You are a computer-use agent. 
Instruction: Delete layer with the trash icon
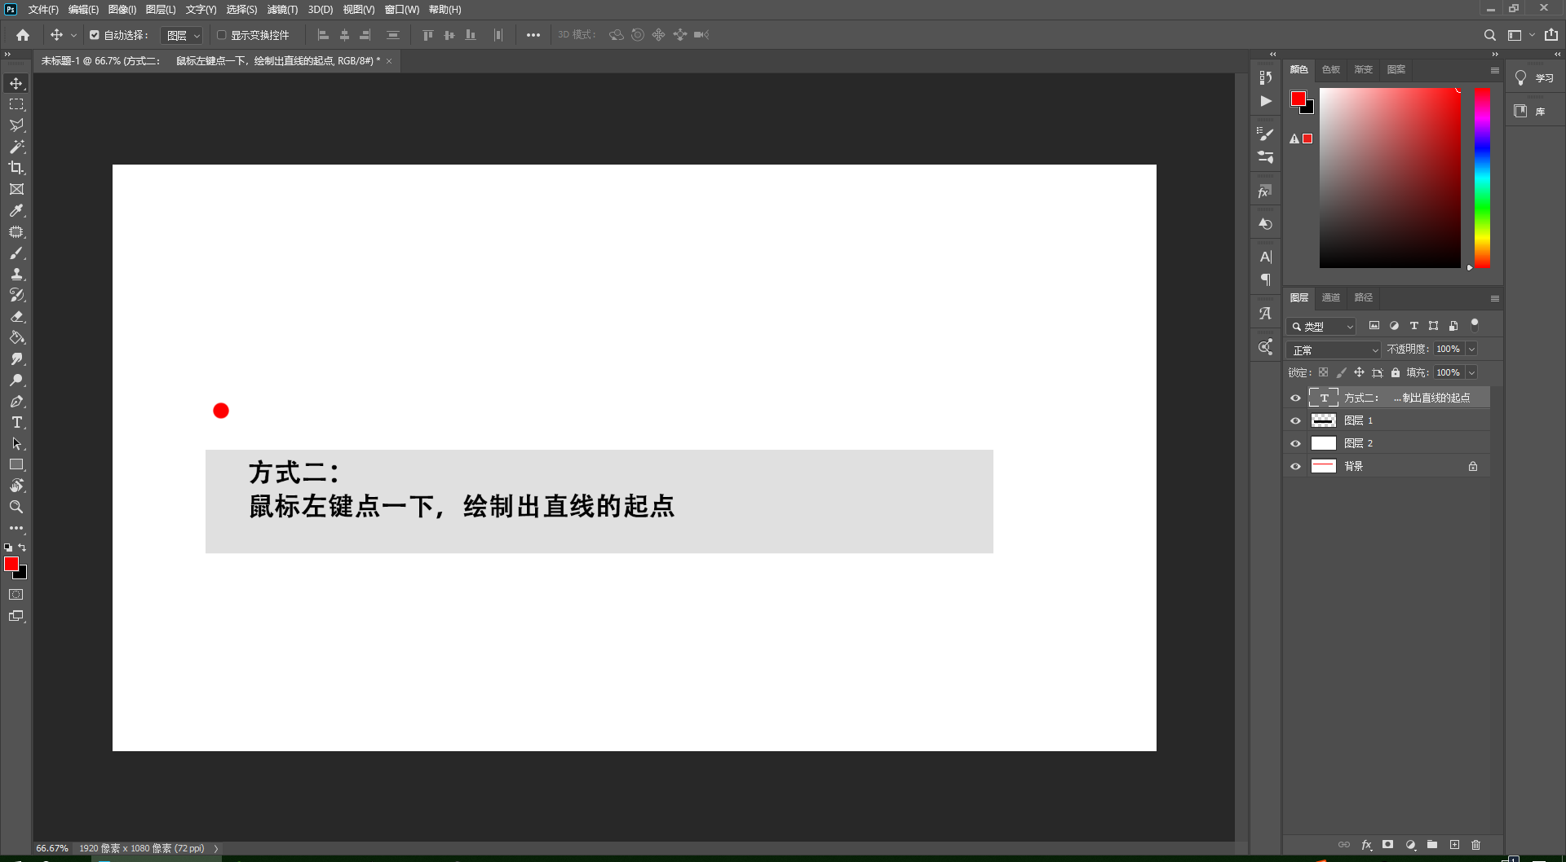click(x=1475, y=845)
